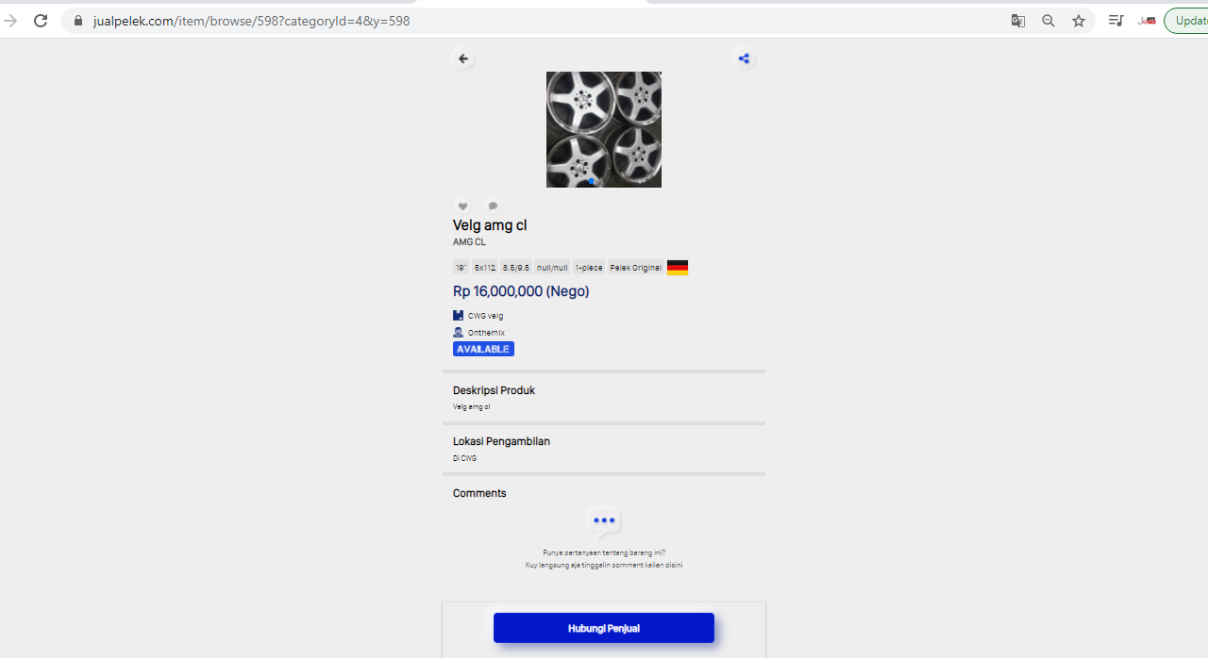Open seller profile Onthemix
The width and height of the screenshot is (1208, 658).
(x=486, y=333)
